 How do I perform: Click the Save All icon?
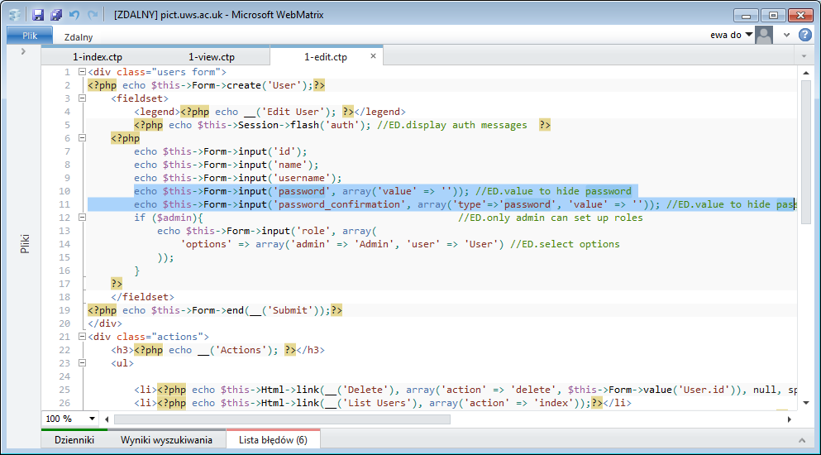(x=56, y=15)
